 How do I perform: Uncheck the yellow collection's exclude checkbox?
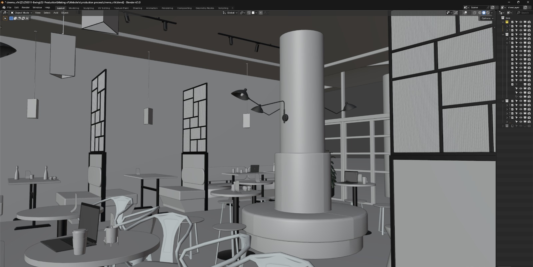(x=512, y=22)
